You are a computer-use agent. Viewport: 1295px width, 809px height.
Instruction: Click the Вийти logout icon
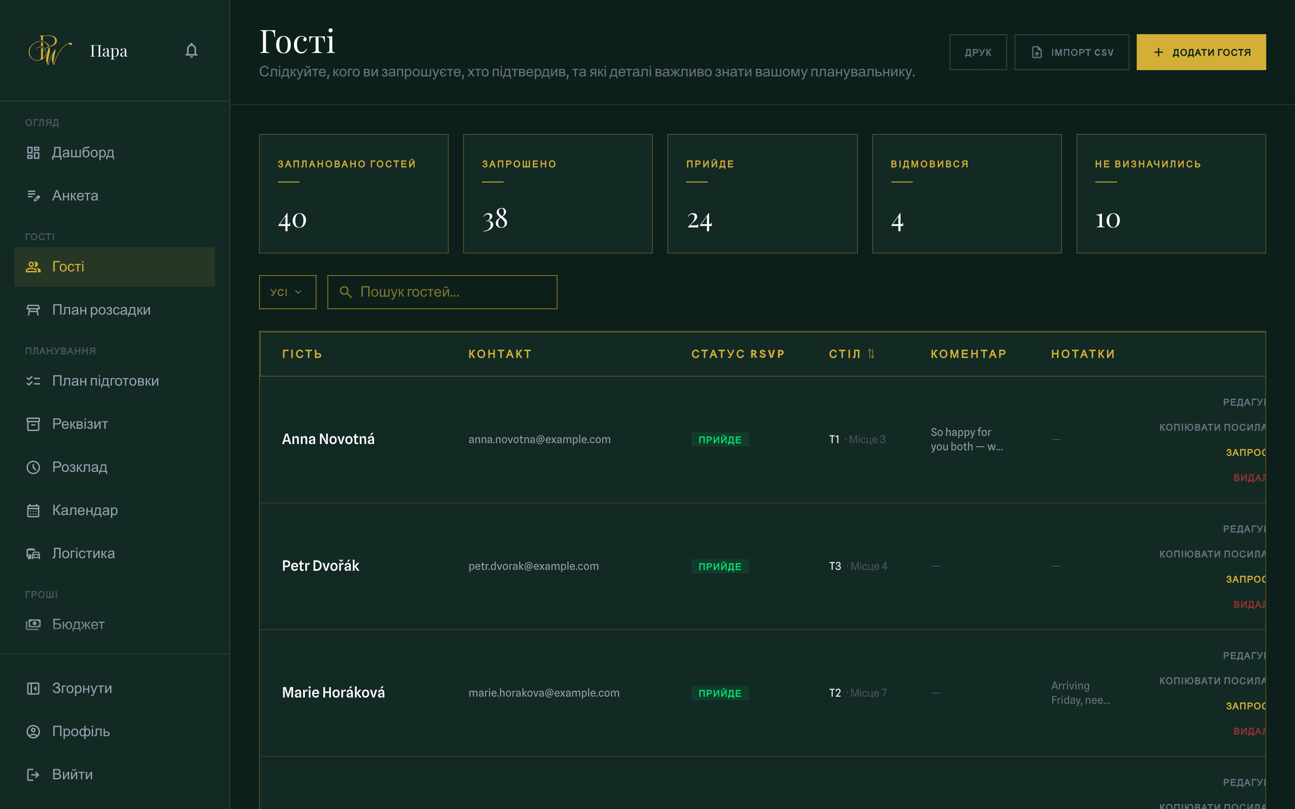(33, 775)
